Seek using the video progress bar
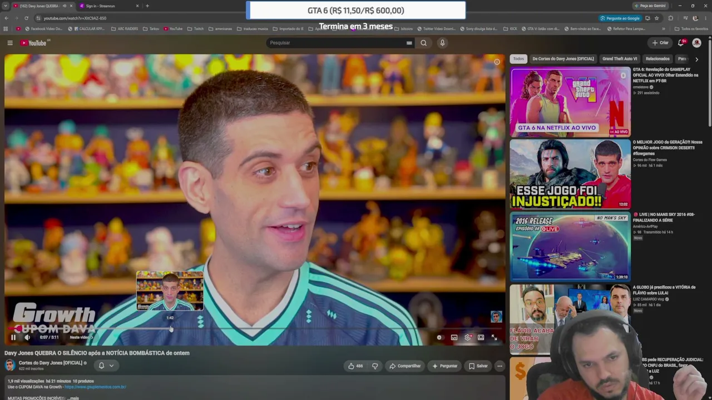This screenshot has width=712, height=400. tap(255, 329)
